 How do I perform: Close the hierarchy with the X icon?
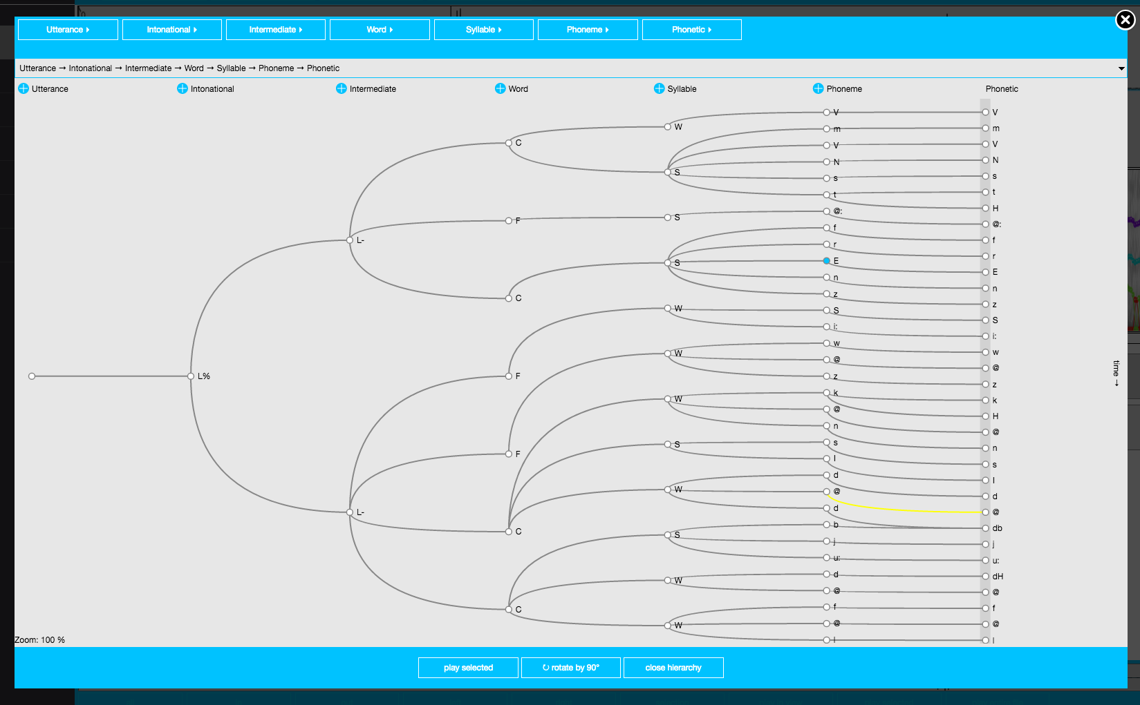click(1125, 20)
